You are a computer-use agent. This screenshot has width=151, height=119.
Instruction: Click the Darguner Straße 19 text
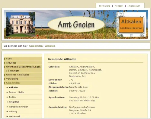[80, 110]
